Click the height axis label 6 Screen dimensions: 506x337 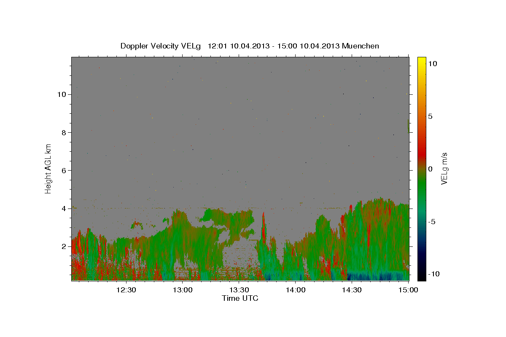(64, 171)
